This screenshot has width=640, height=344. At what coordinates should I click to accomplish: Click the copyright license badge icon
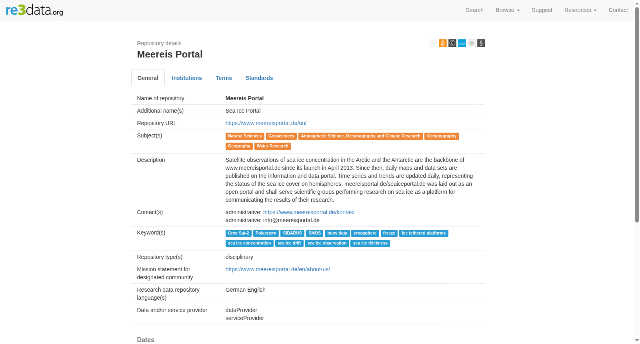coord(452,43)
